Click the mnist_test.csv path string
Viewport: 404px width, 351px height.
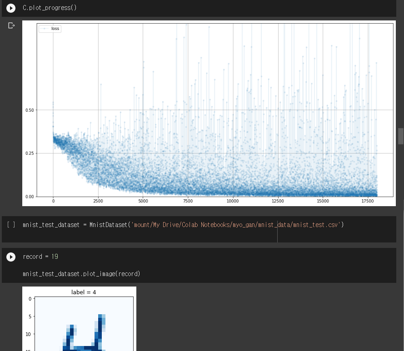click(x=236, y=225)
